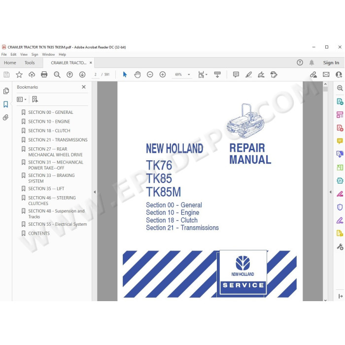Open bookmark SECTION 18 - CLUTCH
The height and width of the screenshot is (345, 345).
49,131
